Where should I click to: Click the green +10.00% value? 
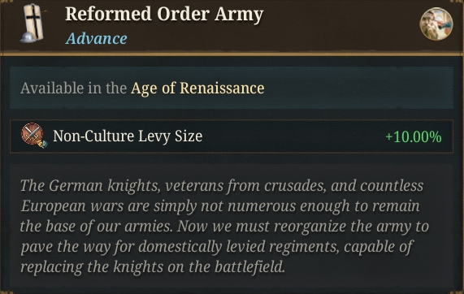point(414,137)
